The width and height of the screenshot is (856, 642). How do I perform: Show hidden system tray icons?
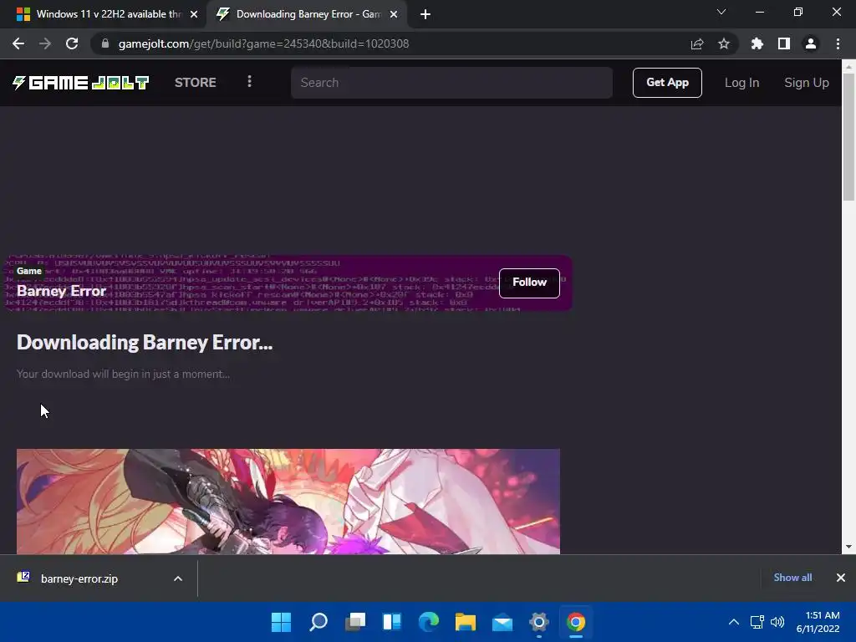[734, 622]
